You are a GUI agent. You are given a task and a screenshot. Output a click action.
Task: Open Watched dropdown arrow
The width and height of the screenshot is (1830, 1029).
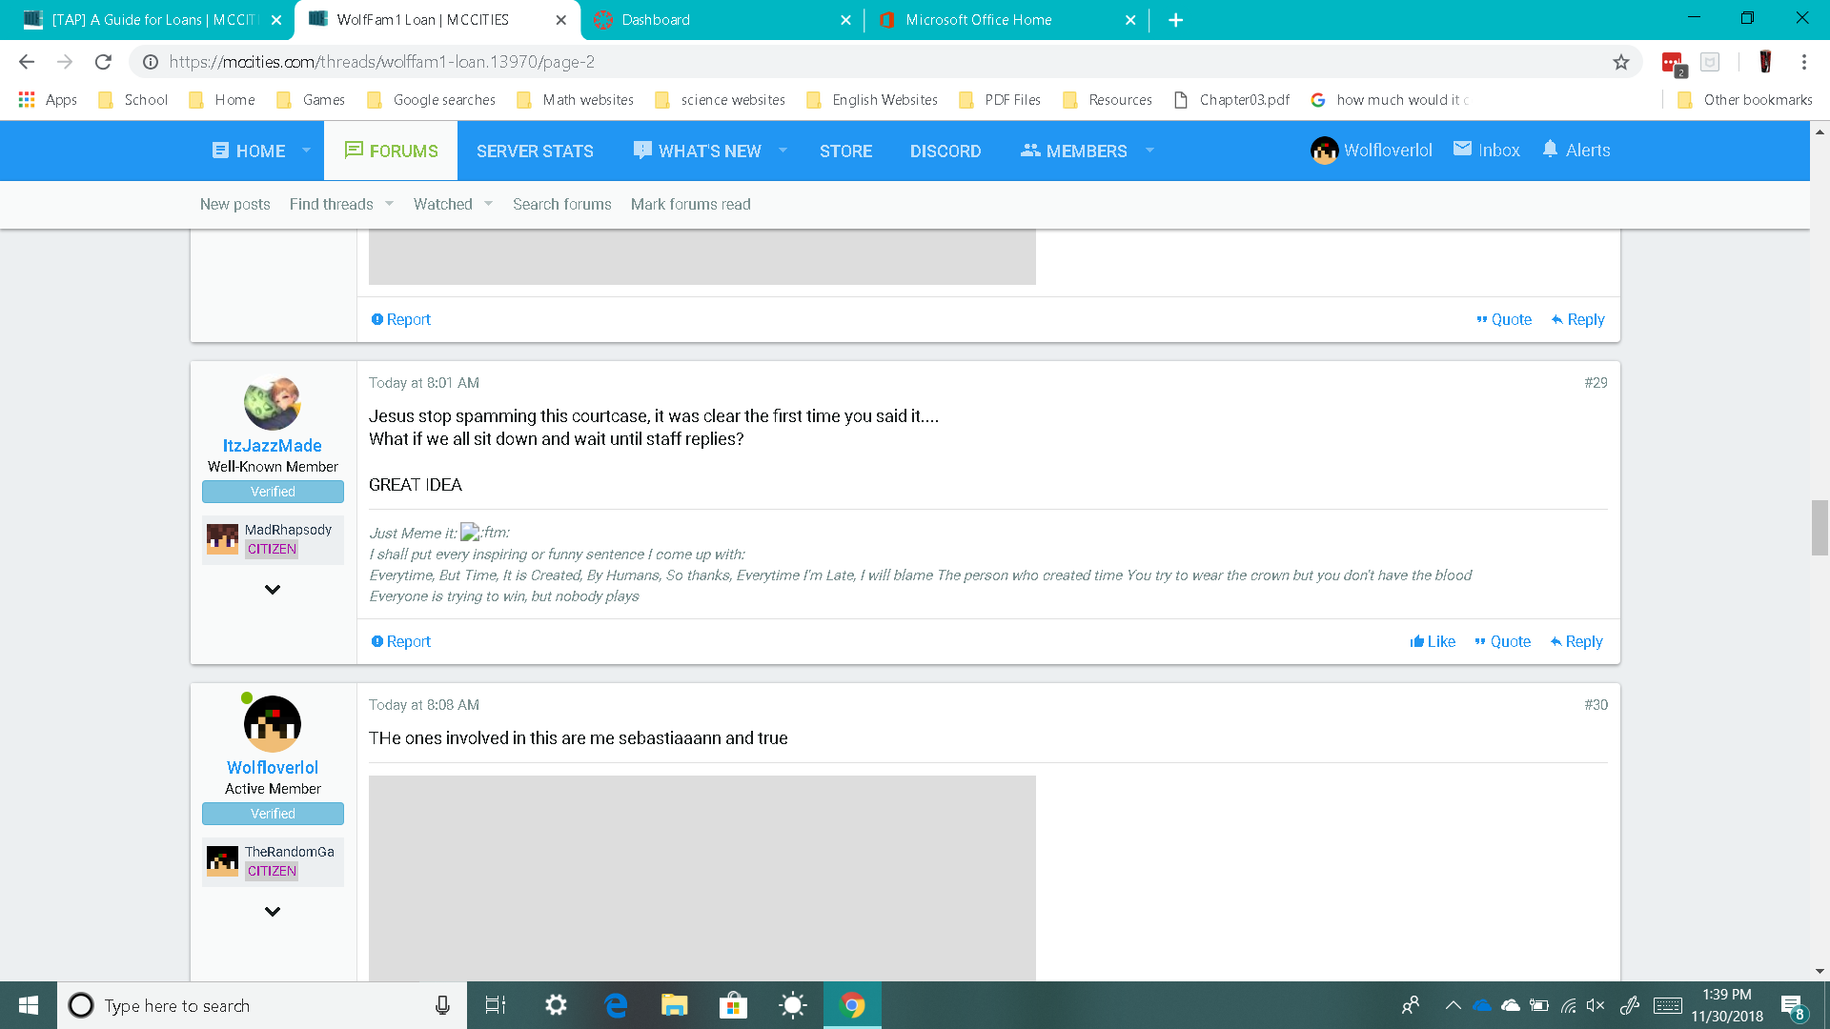488,204
